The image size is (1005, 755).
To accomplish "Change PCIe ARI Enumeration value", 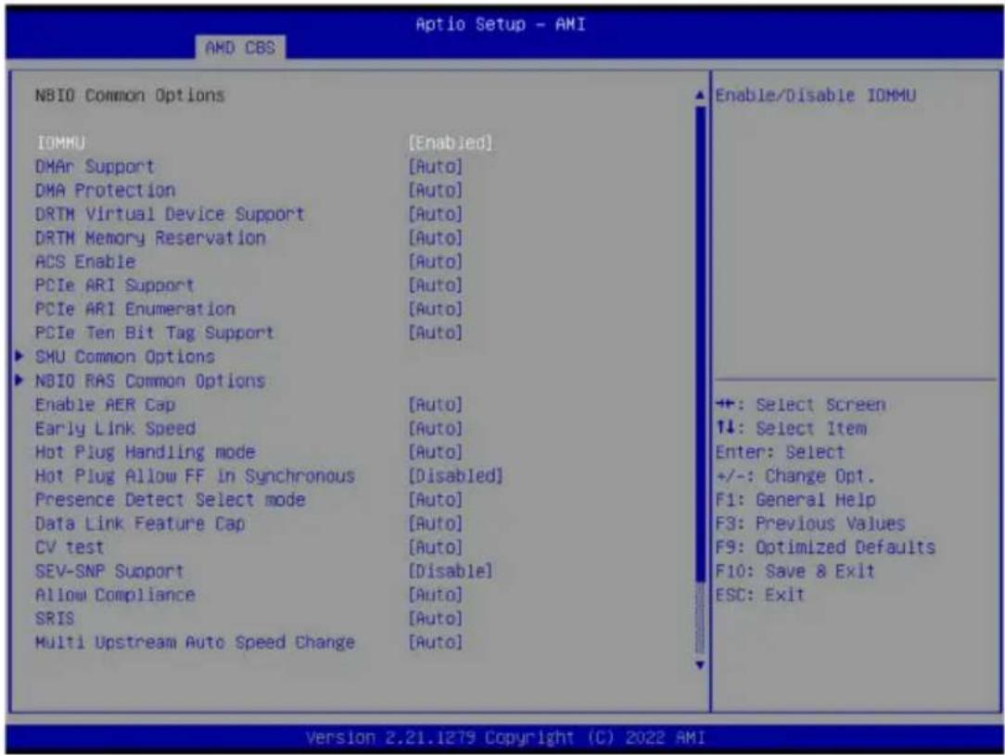I will 435,308.
